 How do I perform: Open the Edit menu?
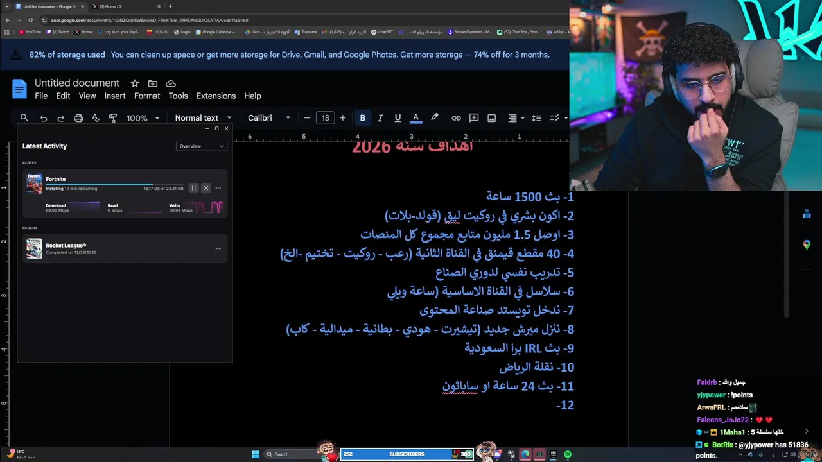pos(63,96)
